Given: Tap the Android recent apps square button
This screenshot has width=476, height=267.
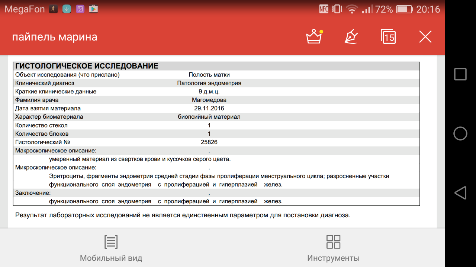Looking at the screenshot, I should [x=460, y=74].
